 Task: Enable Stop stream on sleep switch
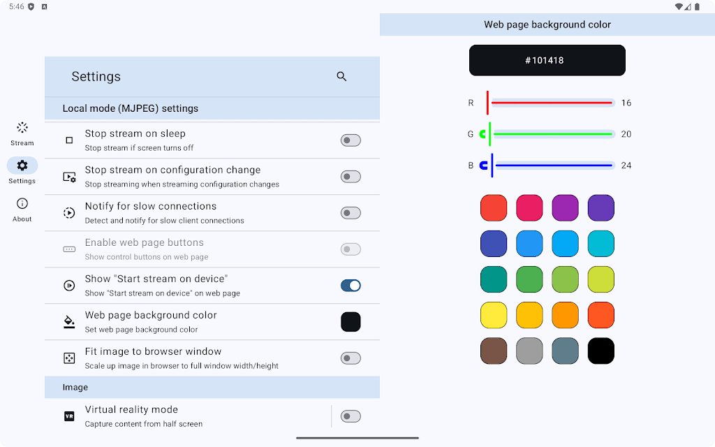[351, 140]
